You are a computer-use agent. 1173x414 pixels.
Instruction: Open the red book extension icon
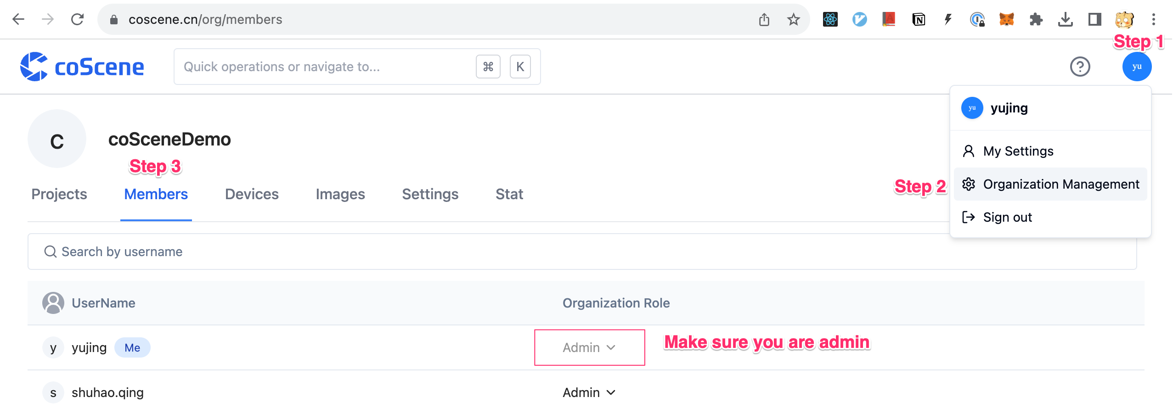click(x=889, y=19)
